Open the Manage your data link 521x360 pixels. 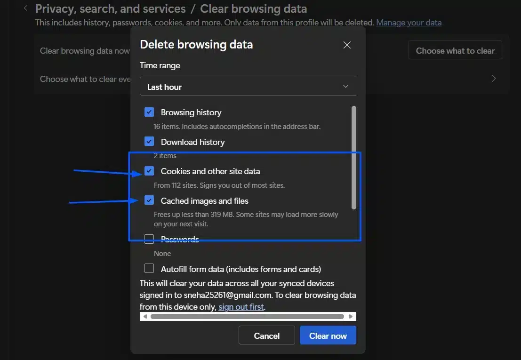409,23
